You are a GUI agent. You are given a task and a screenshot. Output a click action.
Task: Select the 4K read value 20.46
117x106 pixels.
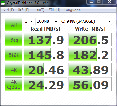click(45, 69)
